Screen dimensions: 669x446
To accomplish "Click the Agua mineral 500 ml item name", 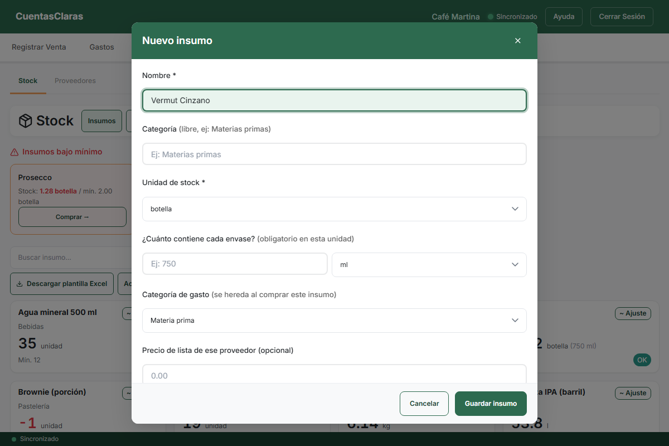I will click(57, 312).
